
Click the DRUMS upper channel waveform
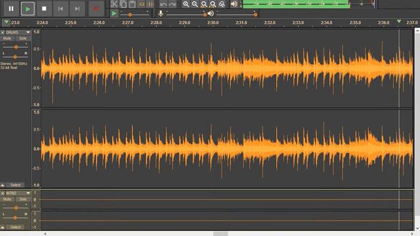point(226,68)
